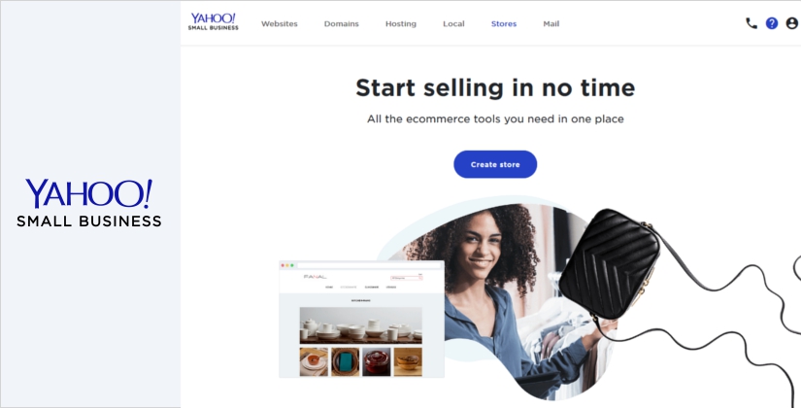This screenshot has width=801, height=408.
Task: Click the Yahoo Small Business header logo
Action: [x=213, y=21]
